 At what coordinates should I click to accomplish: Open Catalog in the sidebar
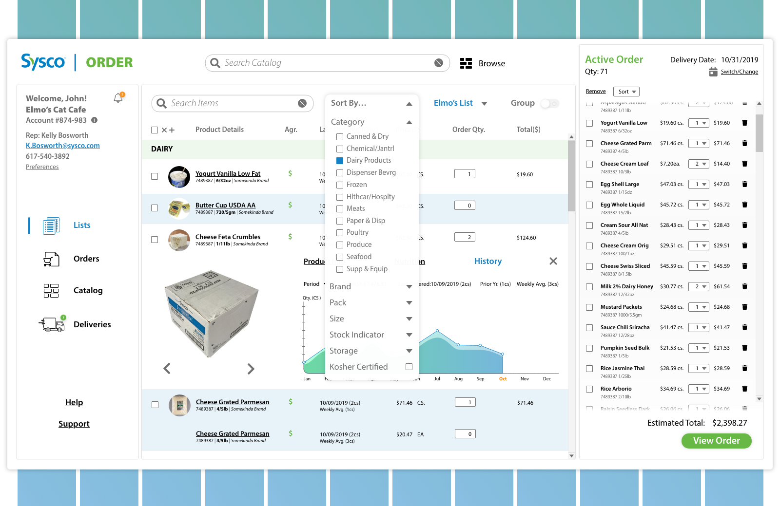[x=88, y=291]
